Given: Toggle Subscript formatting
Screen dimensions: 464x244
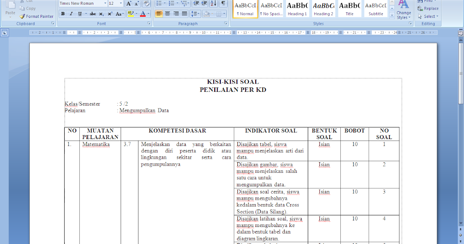Looking at the screenshot, I should click(x=101, y=14).
